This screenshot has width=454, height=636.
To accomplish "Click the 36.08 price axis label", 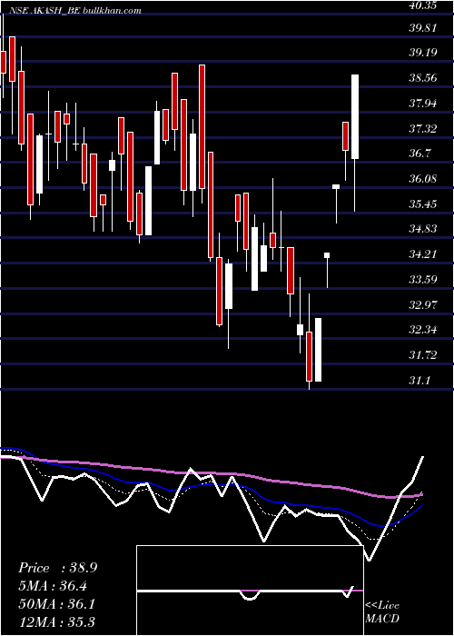I will 422,179.
